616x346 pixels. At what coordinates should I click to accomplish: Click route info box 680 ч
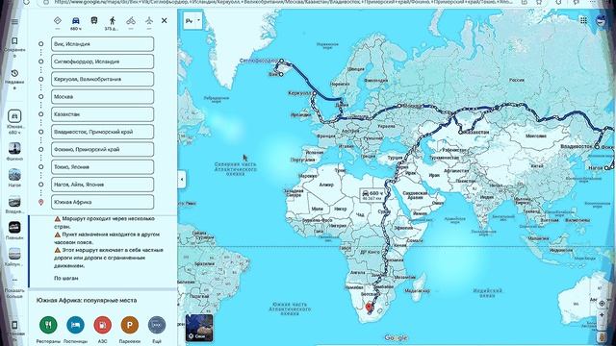(372, 195)
